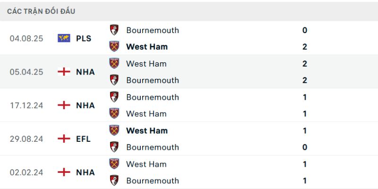The height and width of the screenshot is (189, 378).
Task: Open Bournemouth team link in 17.12.24 match
Action: click(153, 97)
